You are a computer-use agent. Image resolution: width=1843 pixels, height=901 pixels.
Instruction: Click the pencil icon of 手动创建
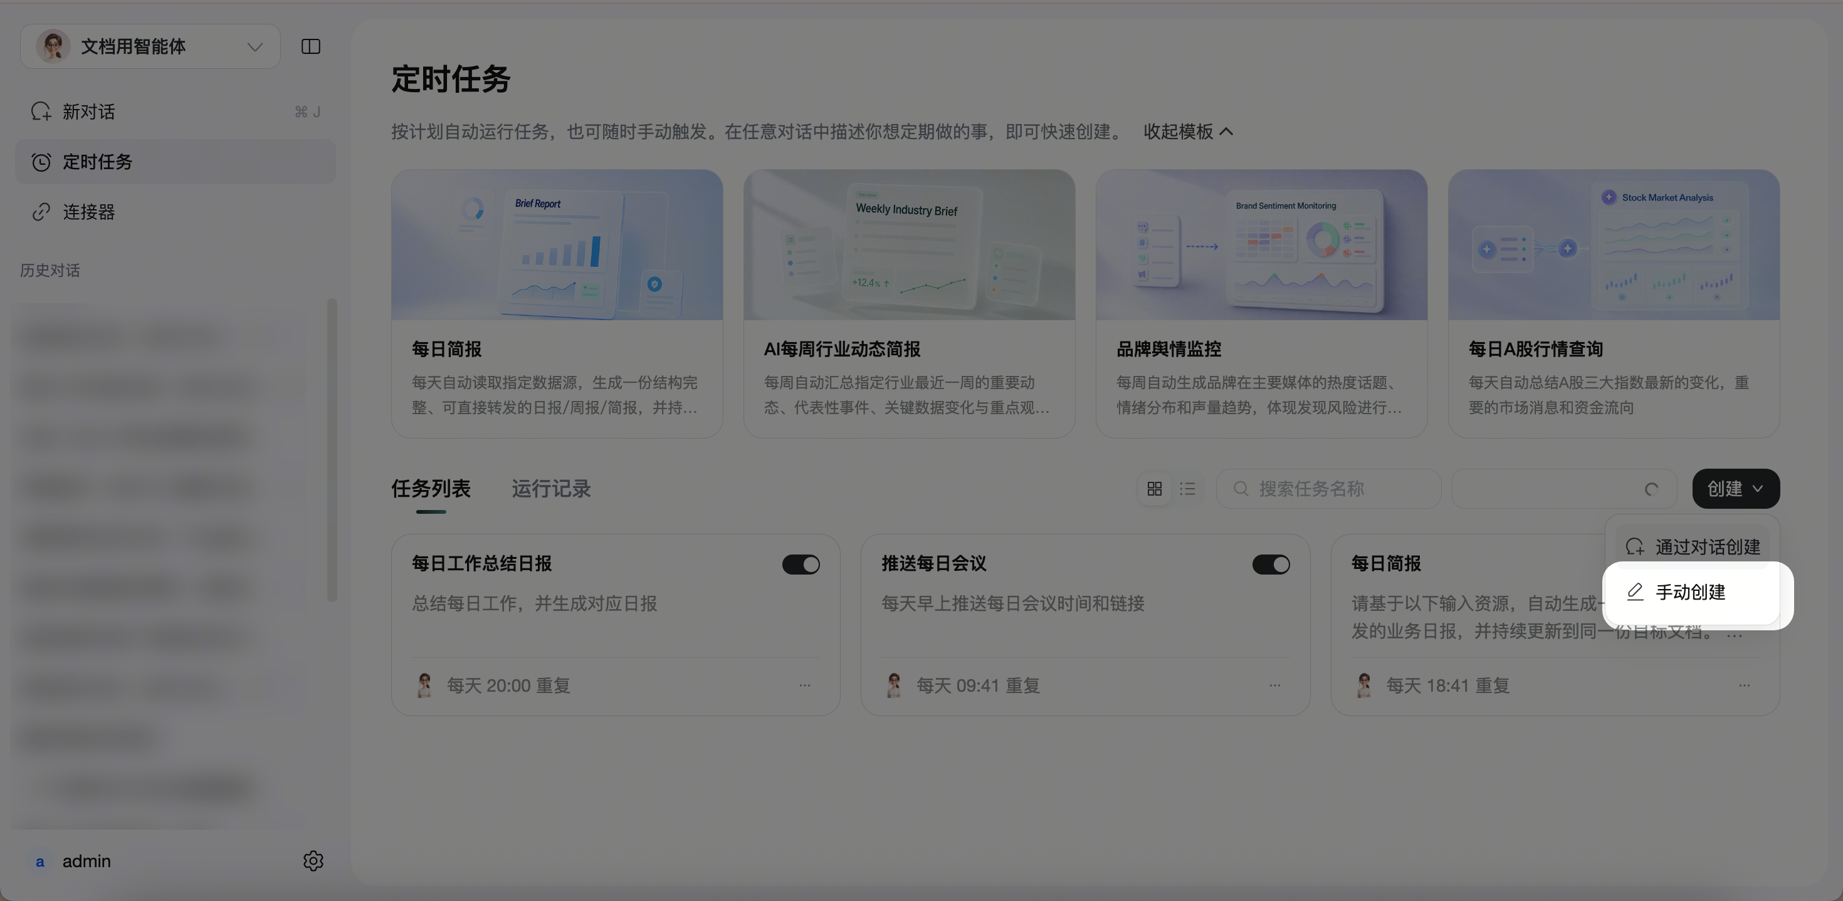coord(1635,592)
